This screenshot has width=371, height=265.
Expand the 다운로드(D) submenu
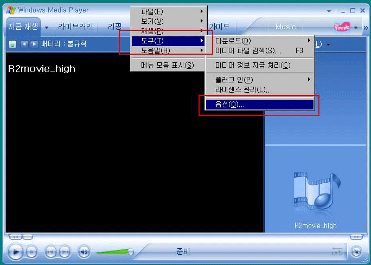[x=260, y=41]
